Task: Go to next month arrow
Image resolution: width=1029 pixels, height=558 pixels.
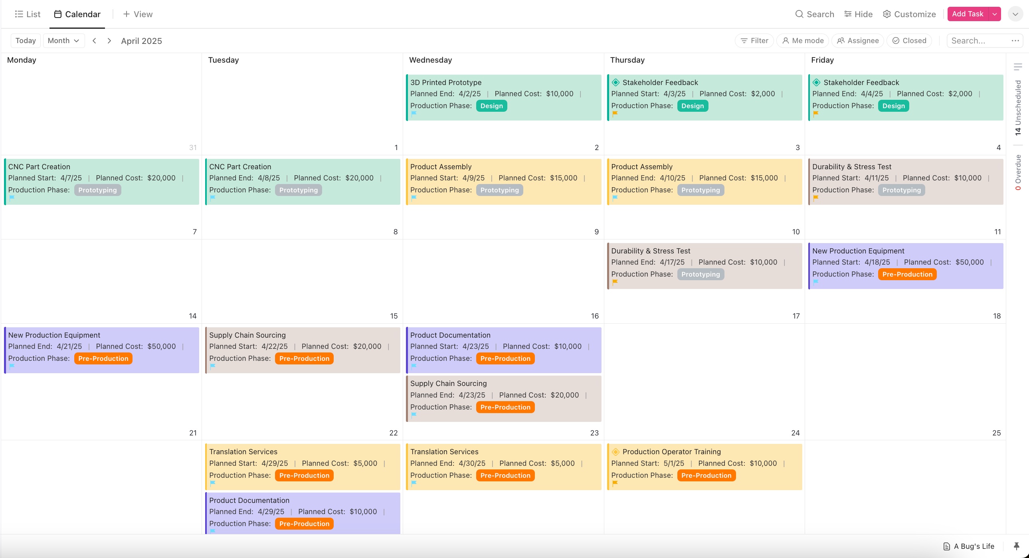Action: [109, 41]
